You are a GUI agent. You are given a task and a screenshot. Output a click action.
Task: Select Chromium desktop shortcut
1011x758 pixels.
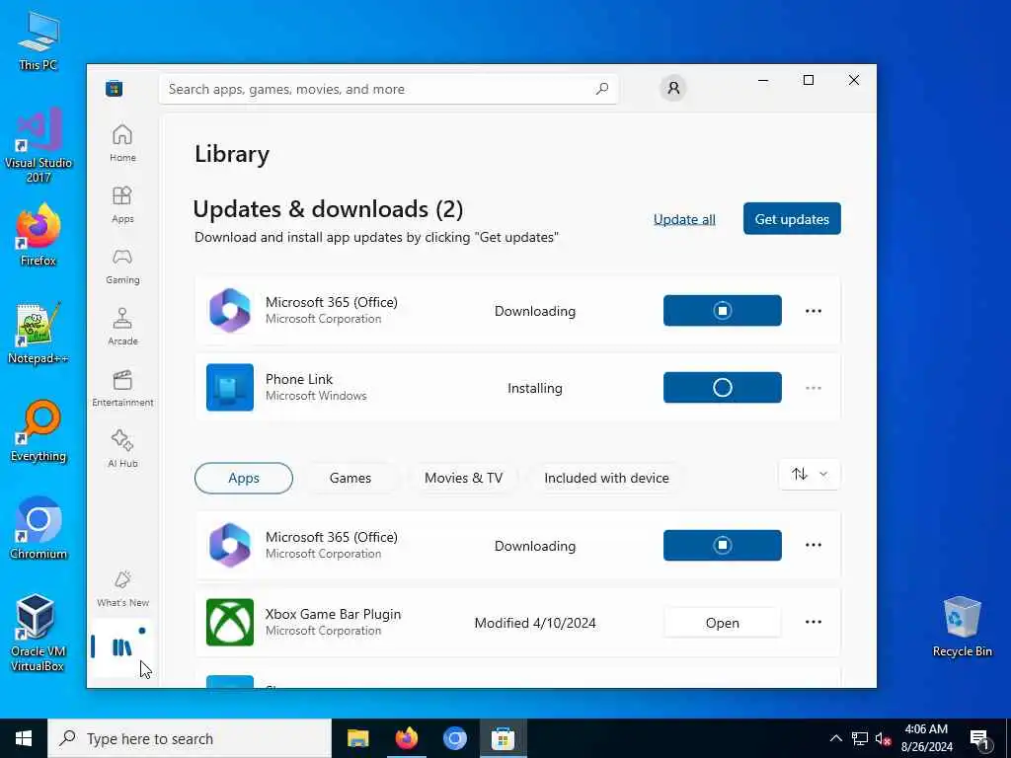coord(39,529)
